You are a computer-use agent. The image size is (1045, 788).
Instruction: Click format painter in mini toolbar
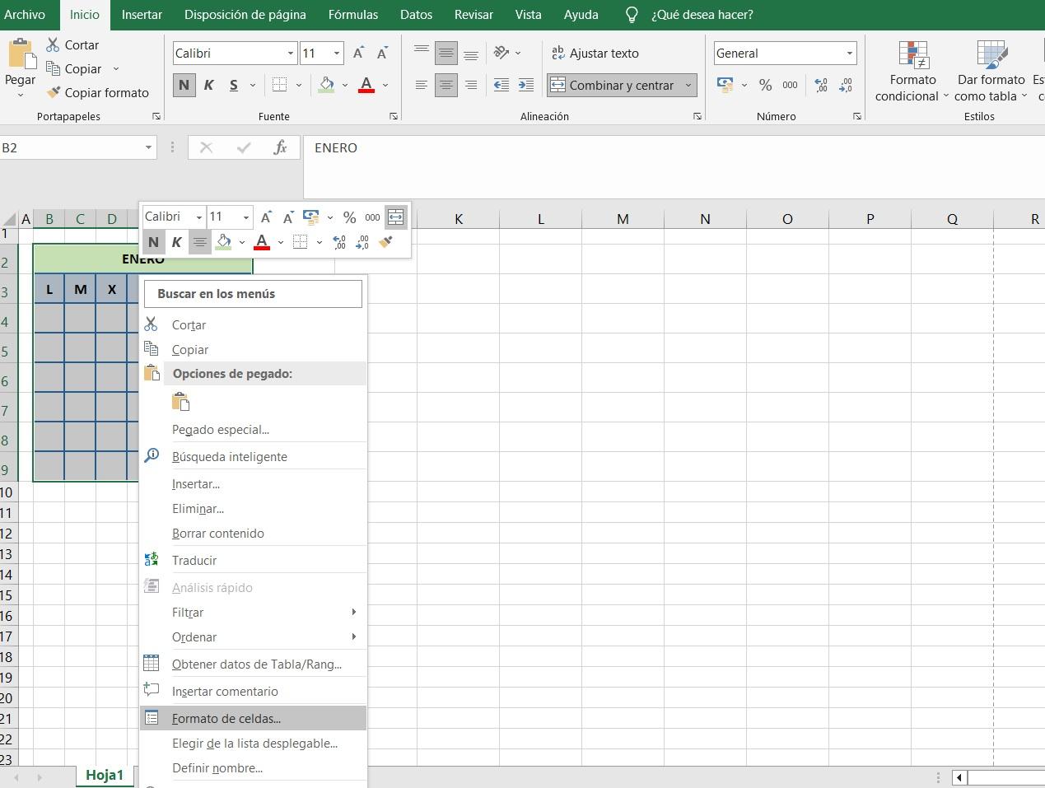coord(385,242)
